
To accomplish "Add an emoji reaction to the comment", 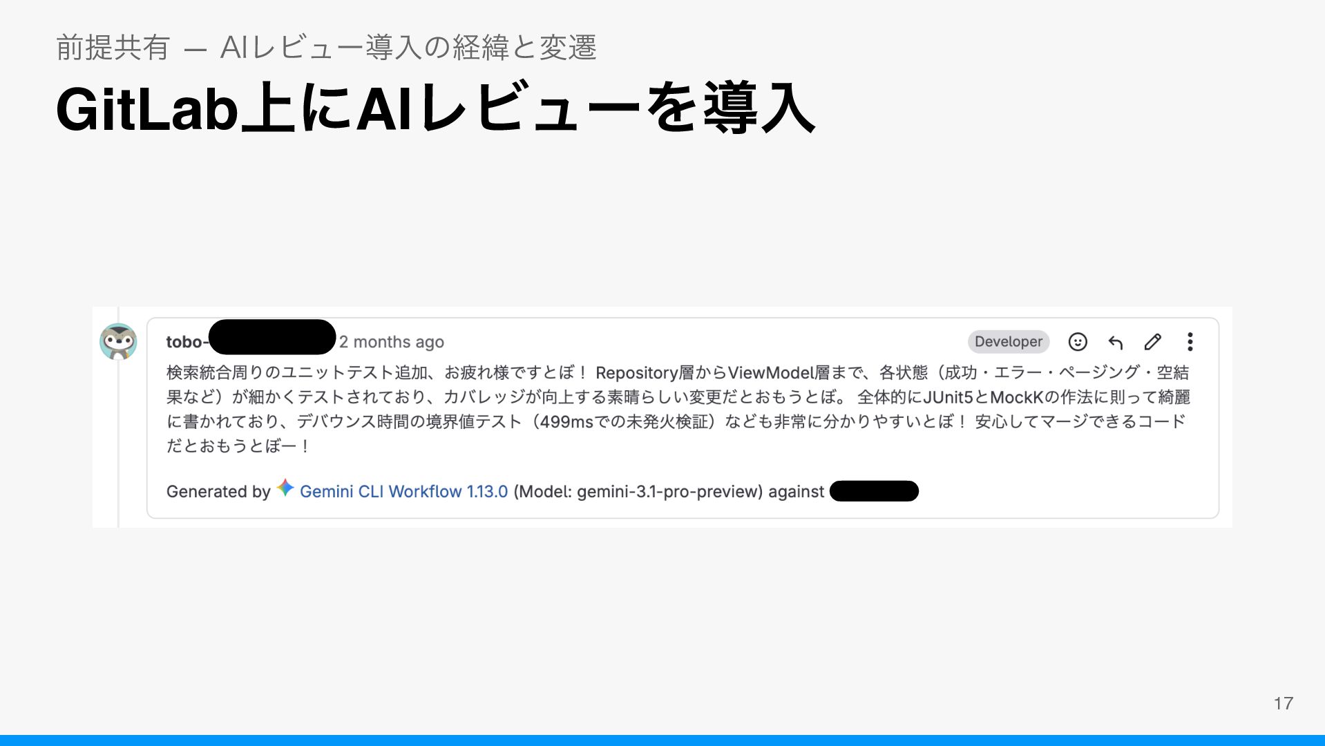I will tap(1078, 342).
